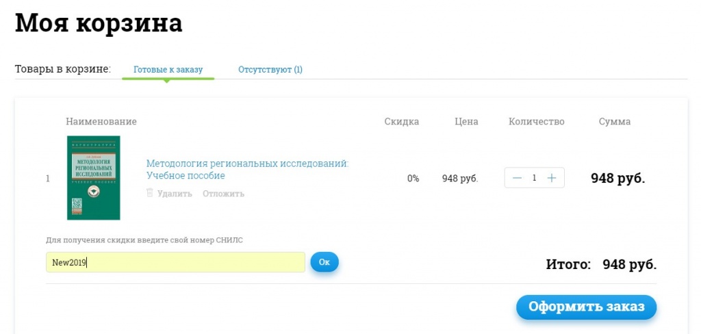
Task: Focus the СНИЛС discount input field
Action: tap(175, 262)
